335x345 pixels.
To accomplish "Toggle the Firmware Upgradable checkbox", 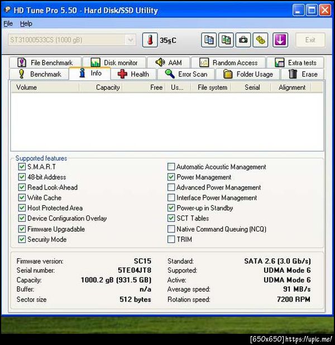I will (22, 229).
